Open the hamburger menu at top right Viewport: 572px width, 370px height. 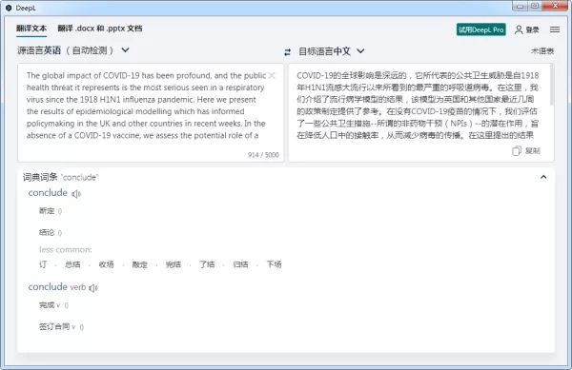[x=555, y=29]
